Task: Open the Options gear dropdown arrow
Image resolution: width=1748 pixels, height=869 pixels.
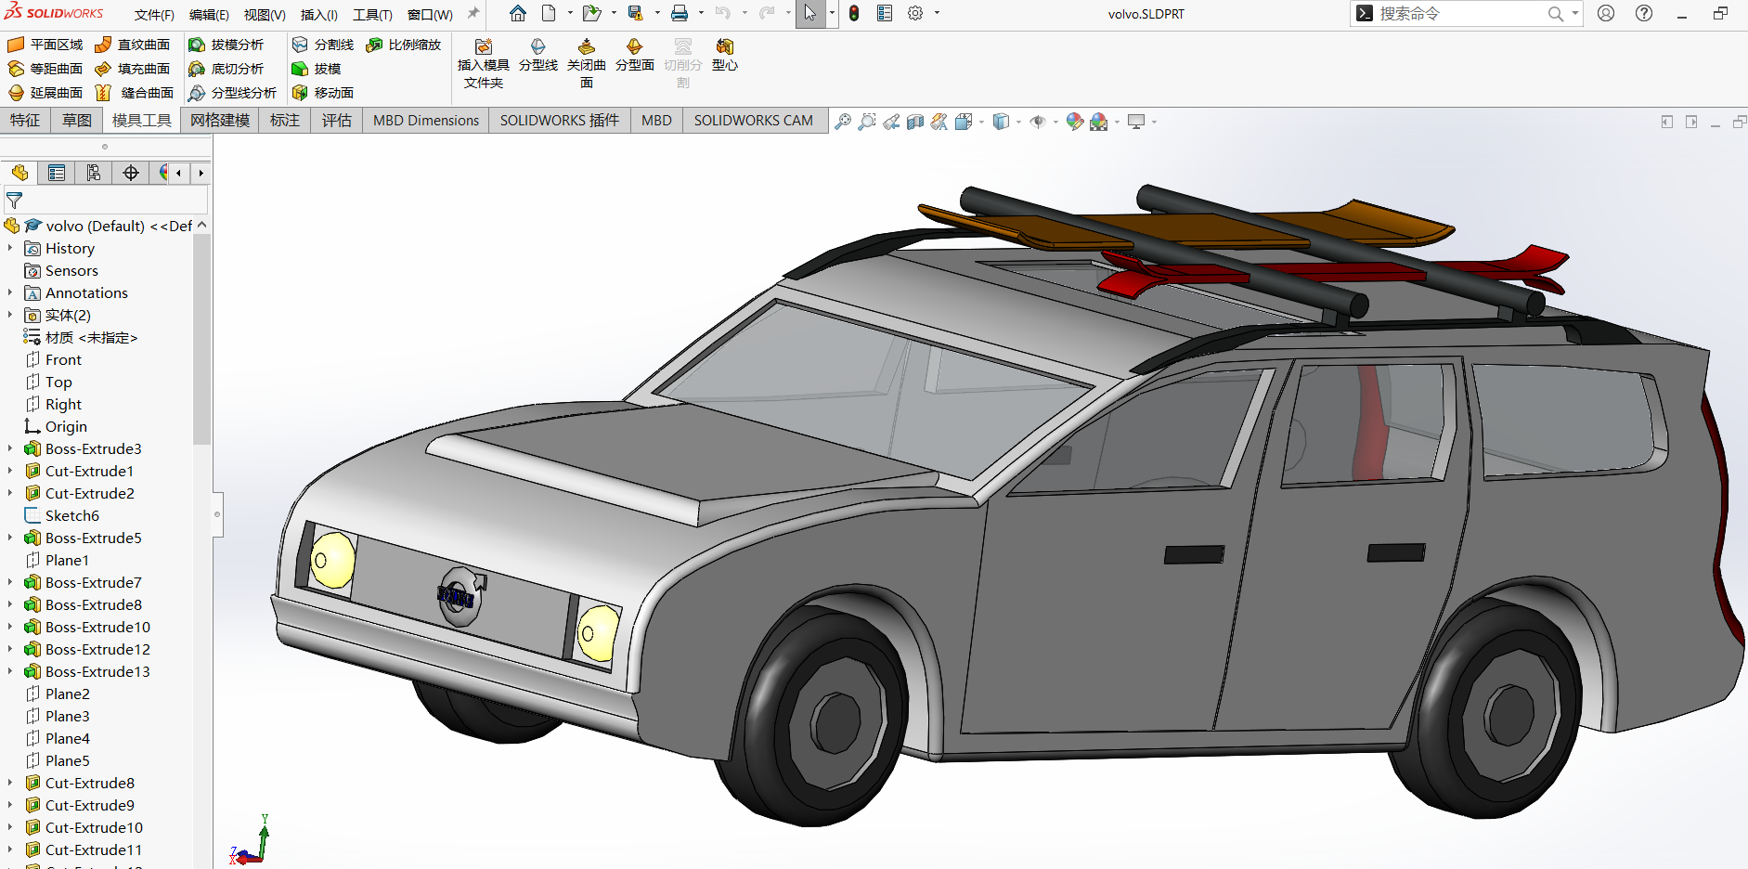Action: pos(937,13)
